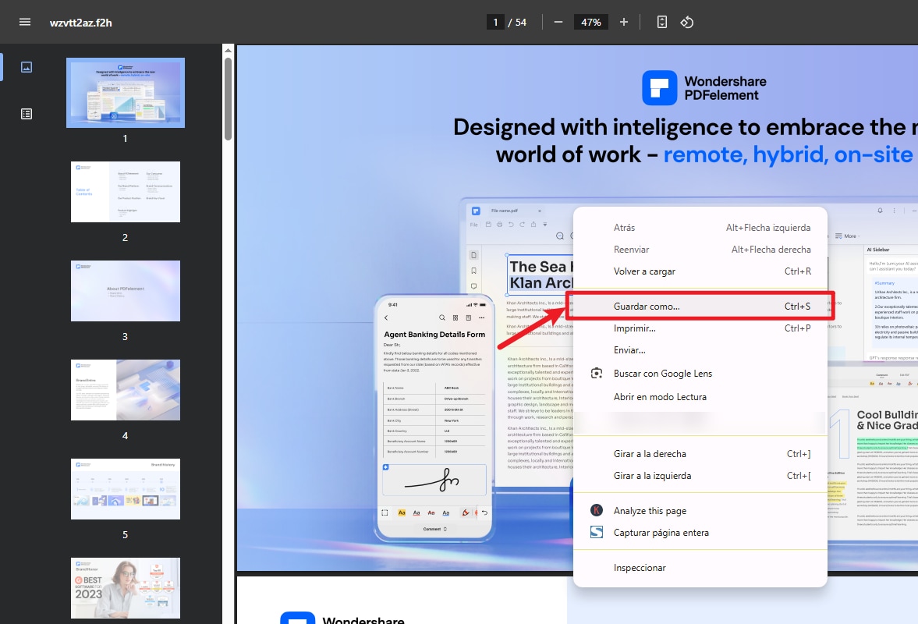Click the Capturar página entera extension icon
Image resolution: width=918 pixels, height=624 pixels.
(x=597, y=532)
